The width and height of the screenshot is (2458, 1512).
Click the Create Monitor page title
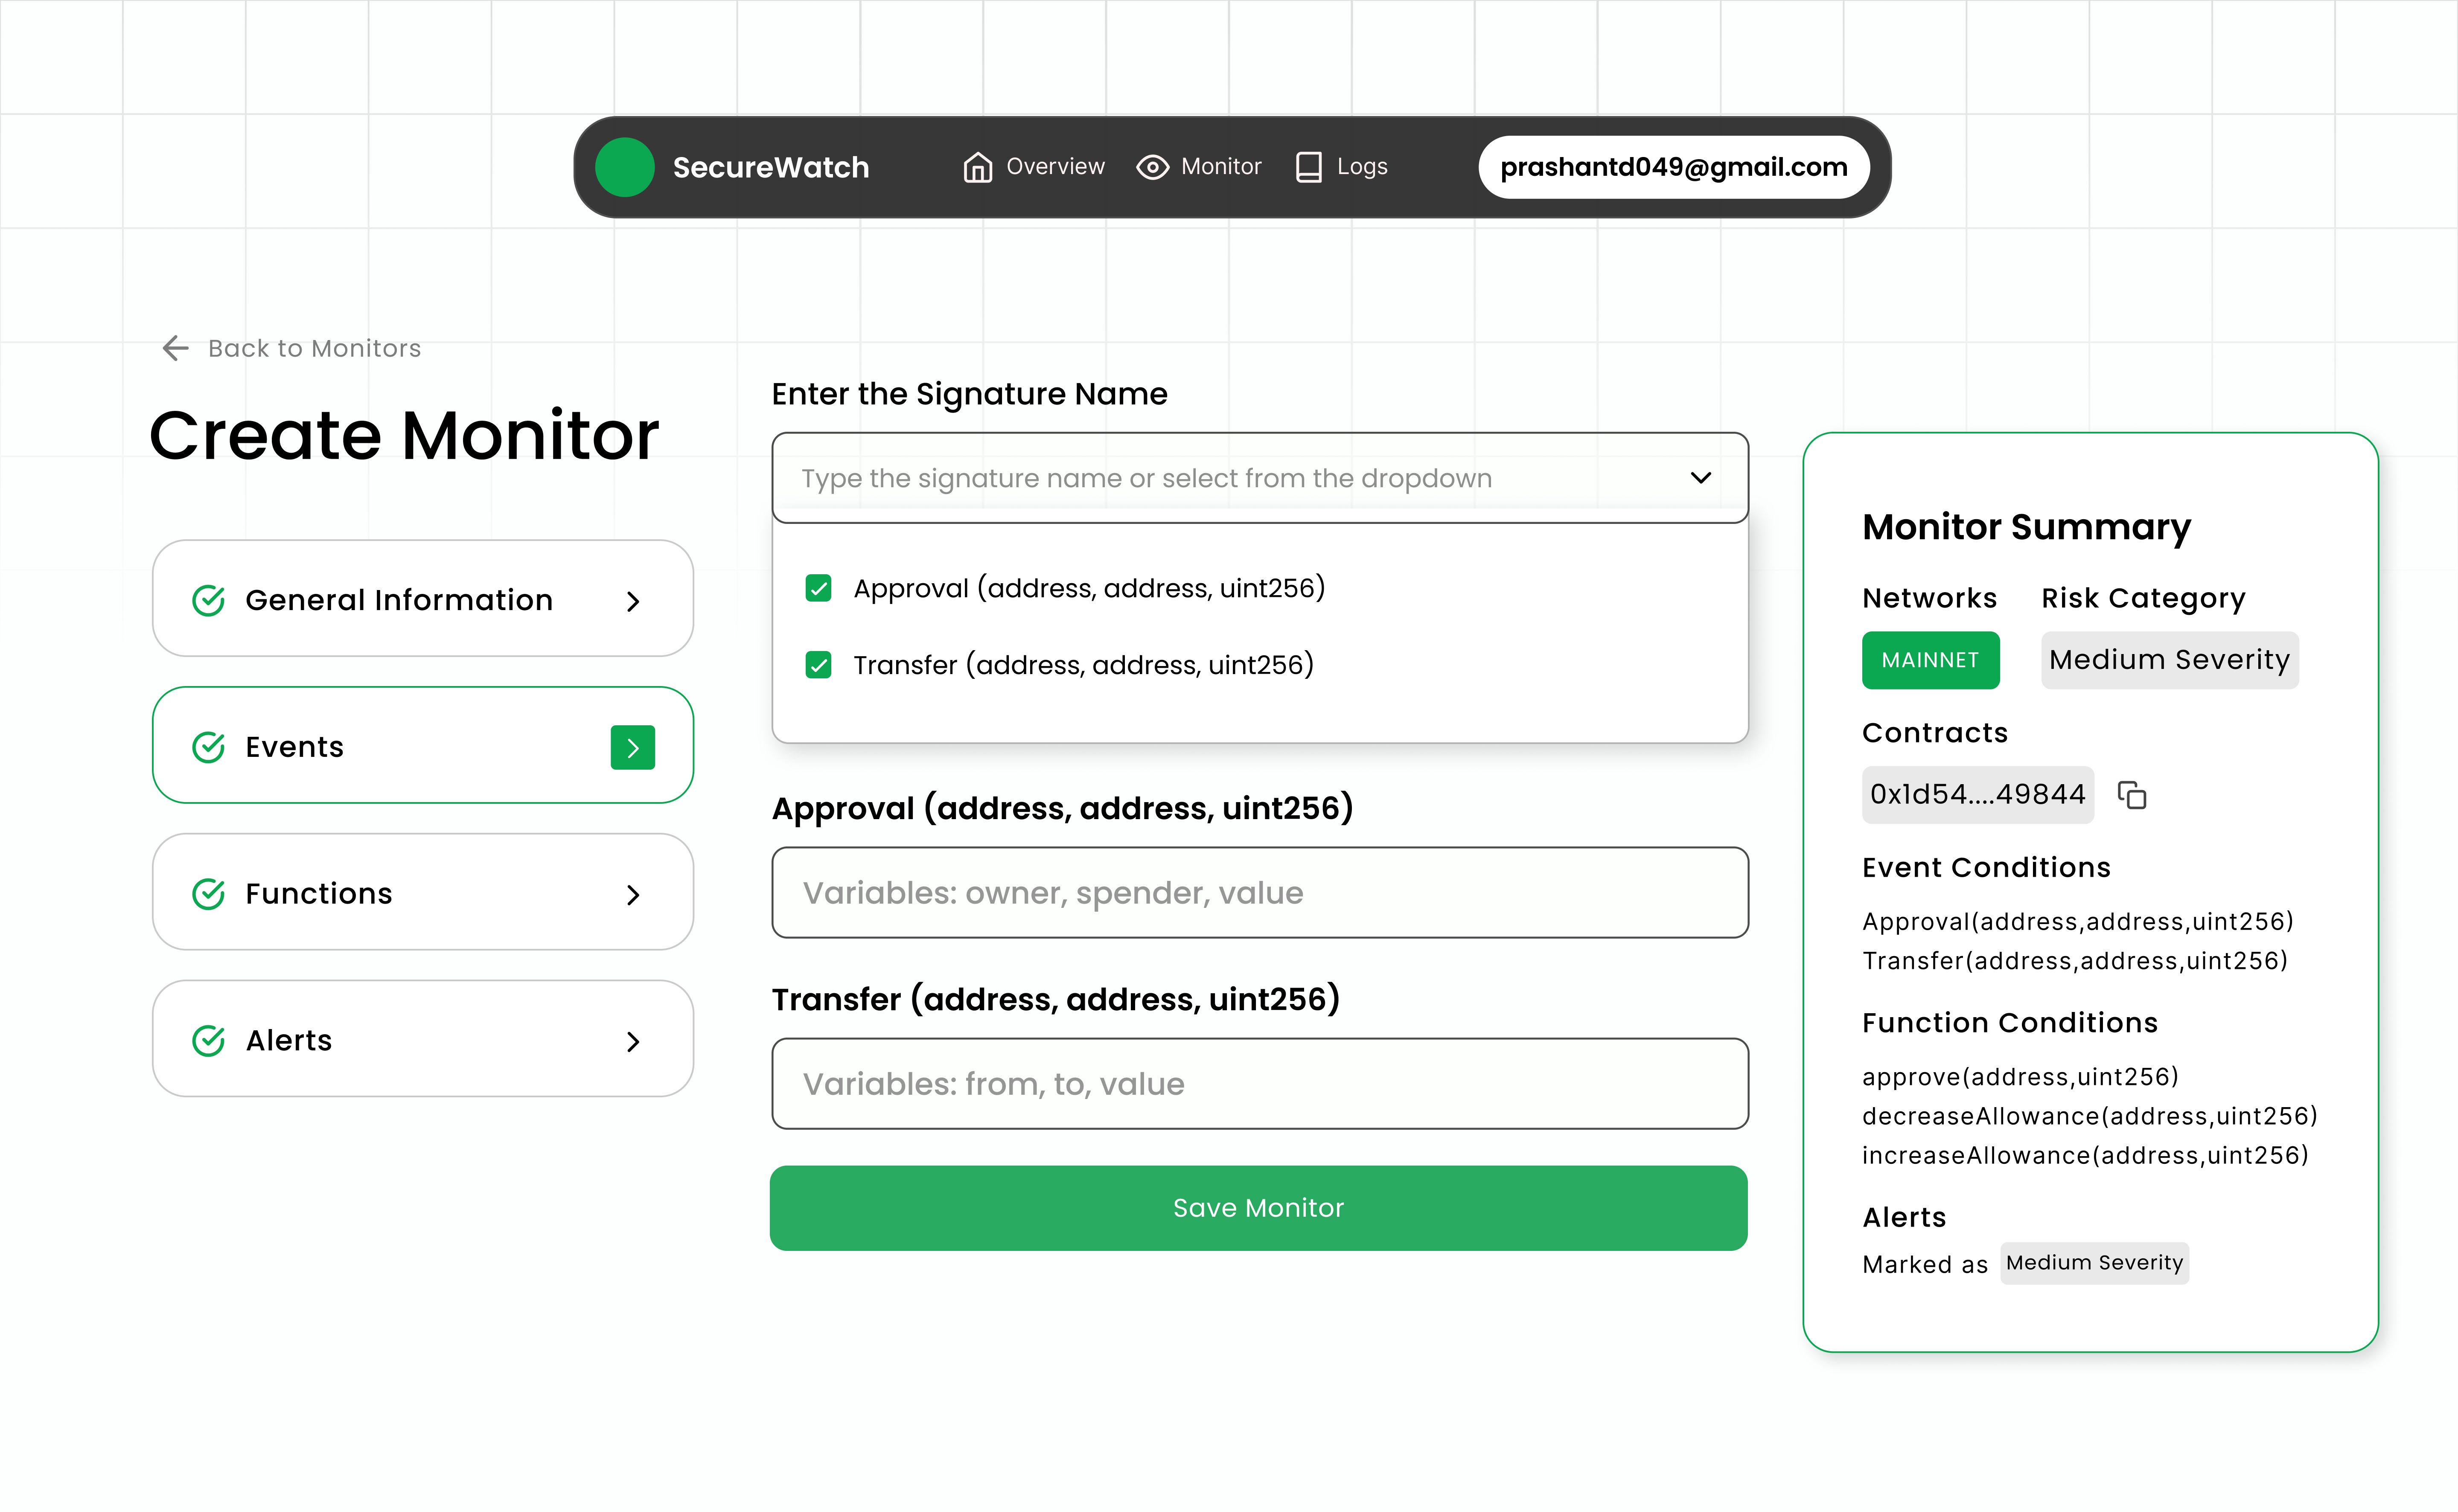point(404,436)
